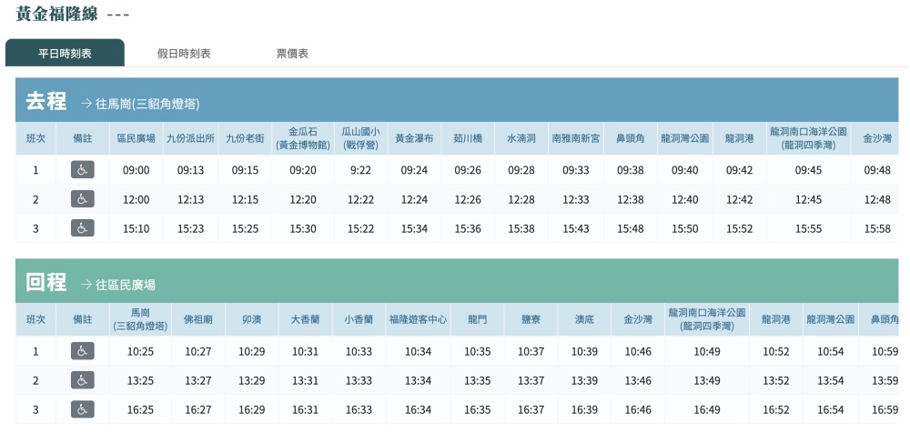Click the 15:58 time cell

[x=877, y=228]
